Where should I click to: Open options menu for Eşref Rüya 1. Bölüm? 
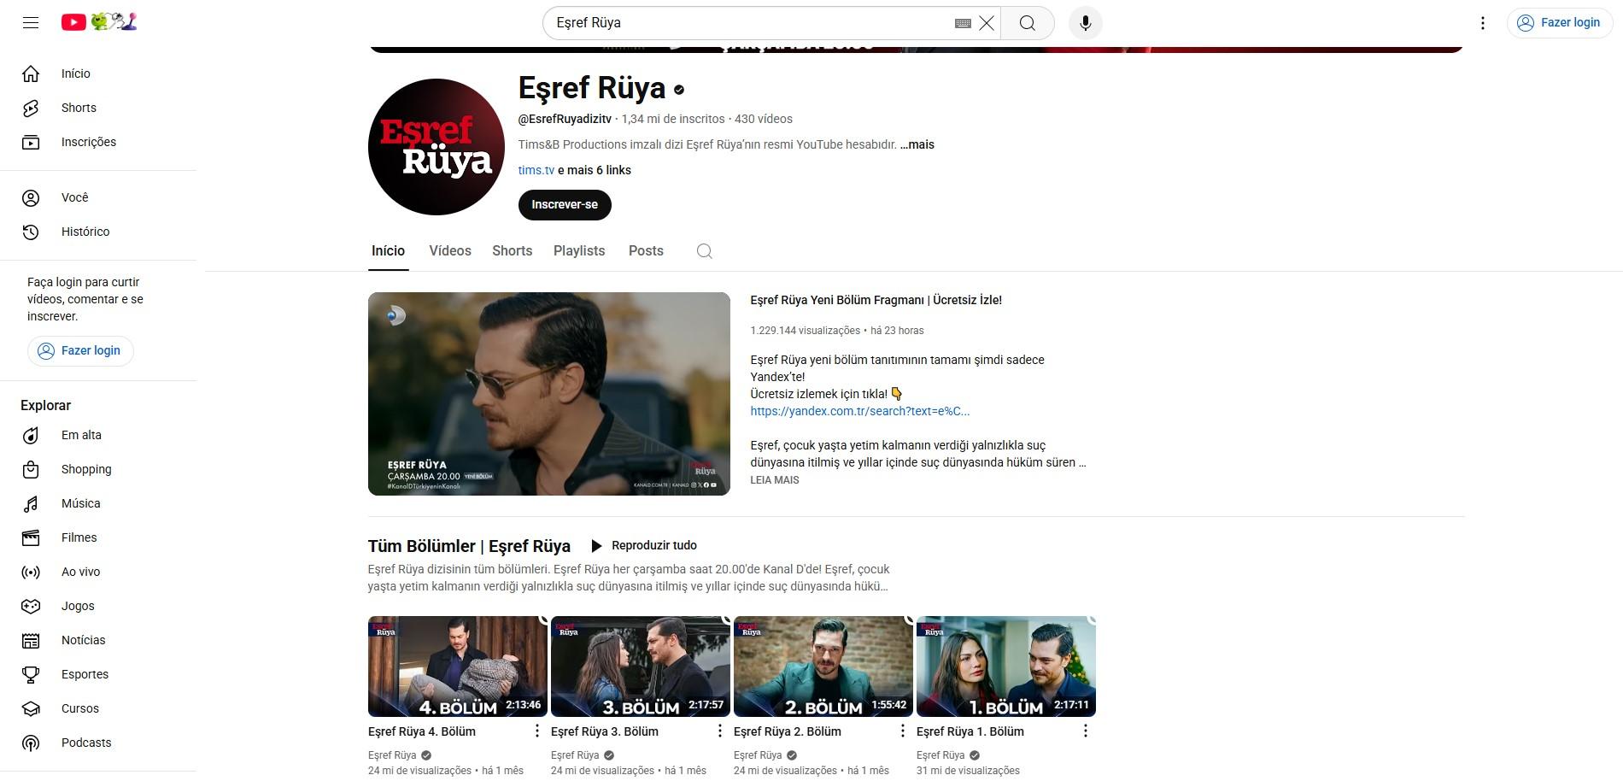(1085, 731)
